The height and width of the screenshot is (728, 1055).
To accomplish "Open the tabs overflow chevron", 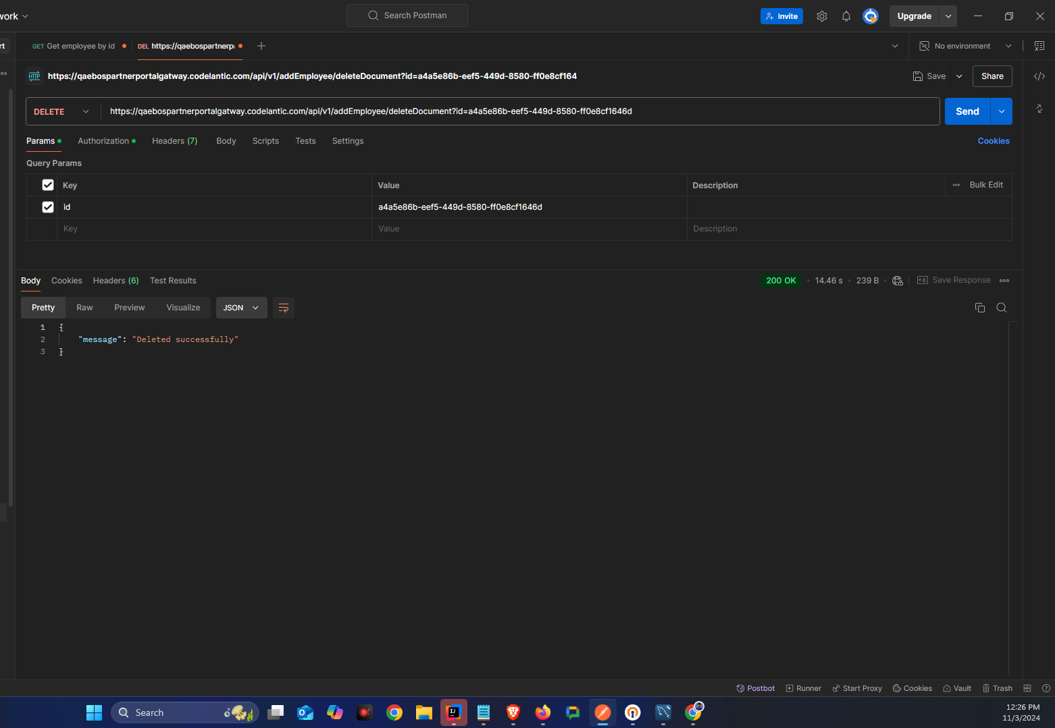I will coord(895,46).
